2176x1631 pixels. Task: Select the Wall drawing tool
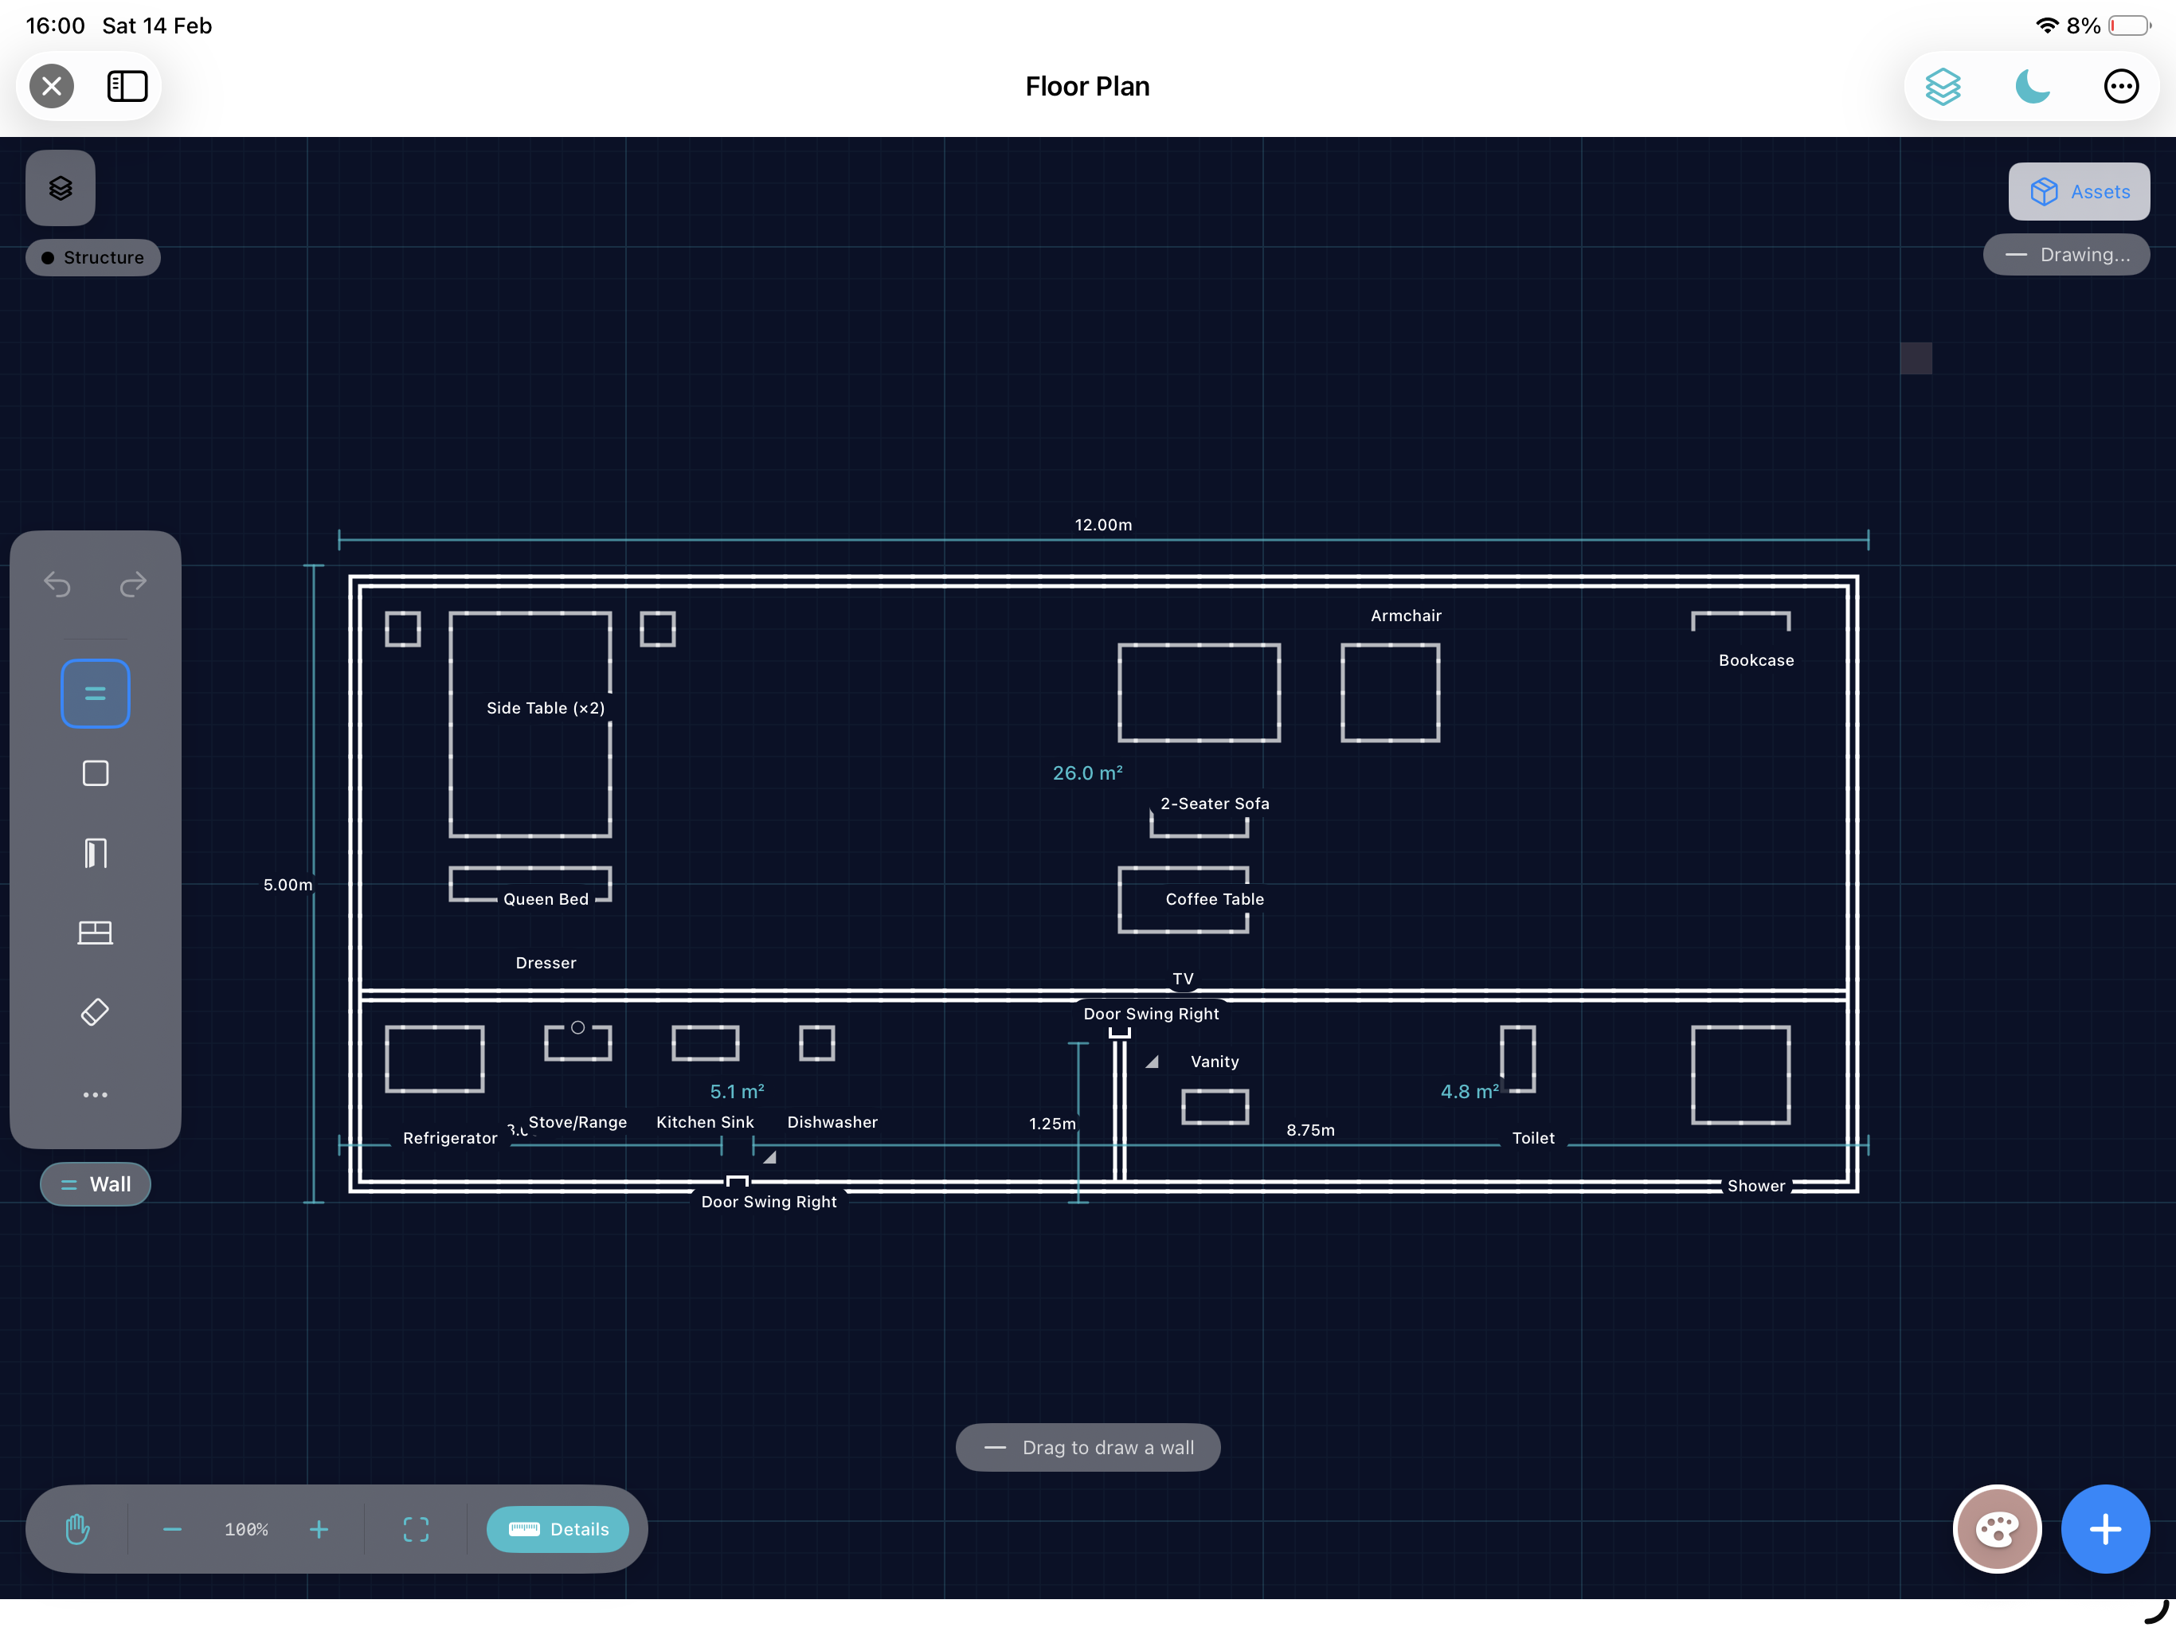coord(95,693)
